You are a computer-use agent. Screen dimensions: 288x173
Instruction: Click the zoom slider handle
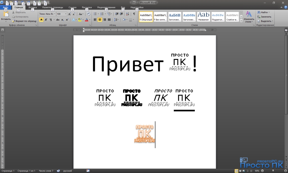(273, 171)
